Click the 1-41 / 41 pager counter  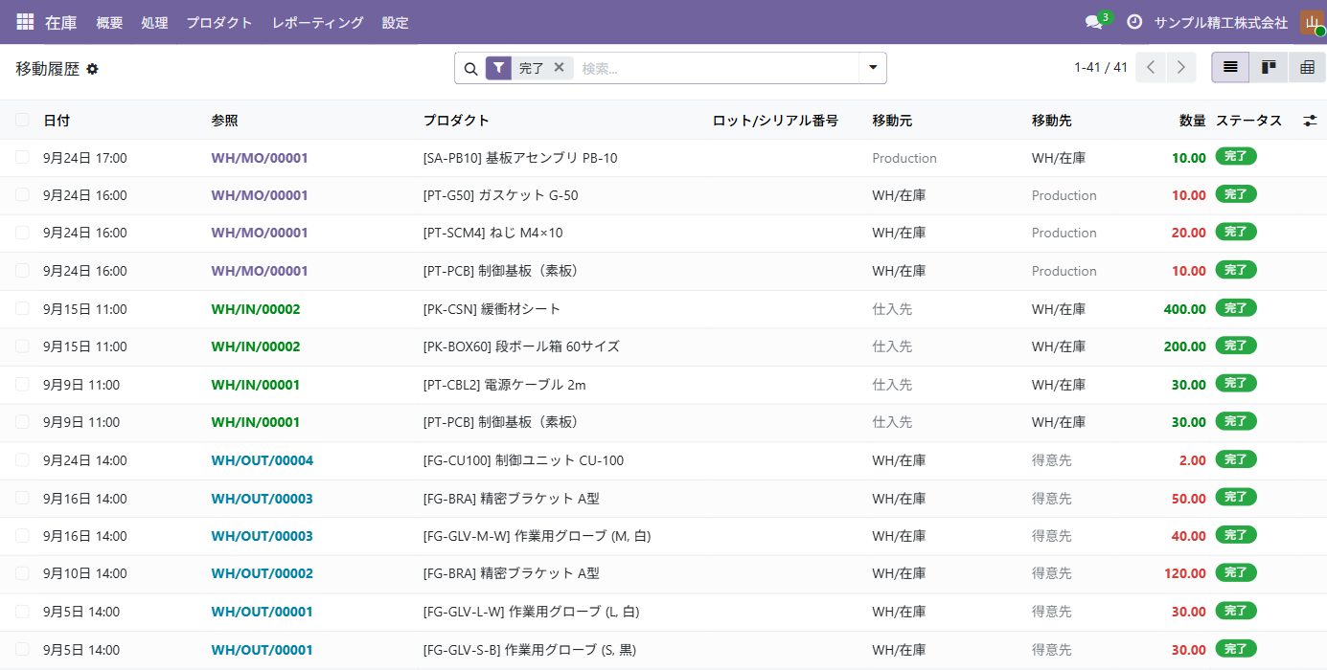1101,67
